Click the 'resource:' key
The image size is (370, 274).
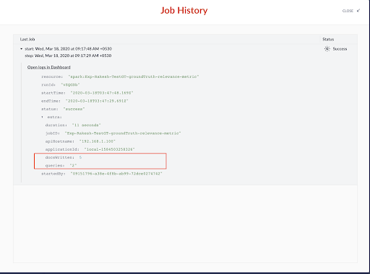click(52, 76)
